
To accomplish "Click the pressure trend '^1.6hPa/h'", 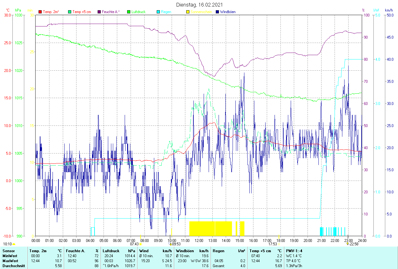I will (111, 266).
